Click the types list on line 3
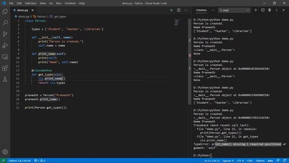 click(x=67, y=29)
